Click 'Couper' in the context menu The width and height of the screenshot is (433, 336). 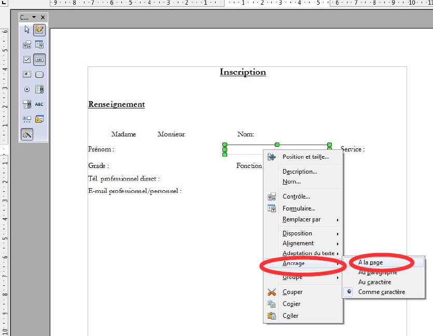click(x=292, y=292)
